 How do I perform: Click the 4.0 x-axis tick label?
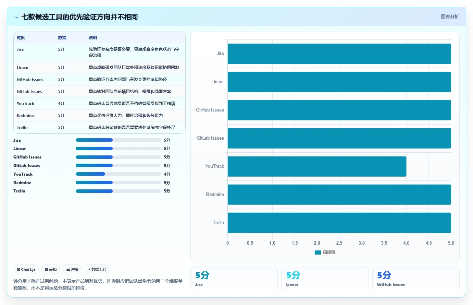(406, 243)
